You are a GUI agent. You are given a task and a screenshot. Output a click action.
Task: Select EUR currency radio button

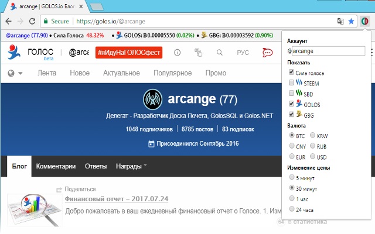pos(292,156)
